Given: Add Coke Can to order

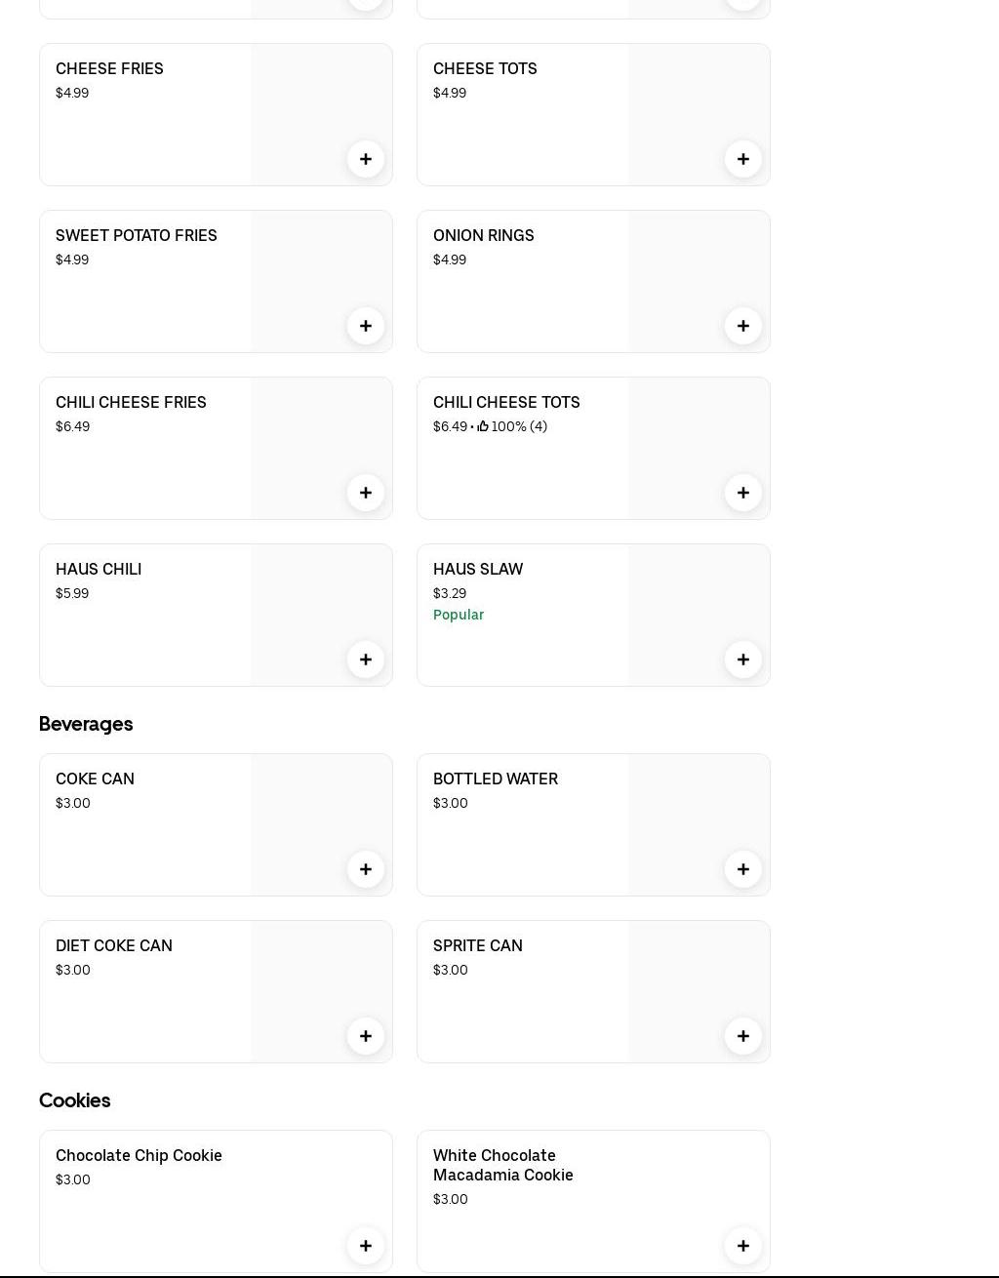Looking at the screenshot, I should pyautogui.click(x=366, y=869).
